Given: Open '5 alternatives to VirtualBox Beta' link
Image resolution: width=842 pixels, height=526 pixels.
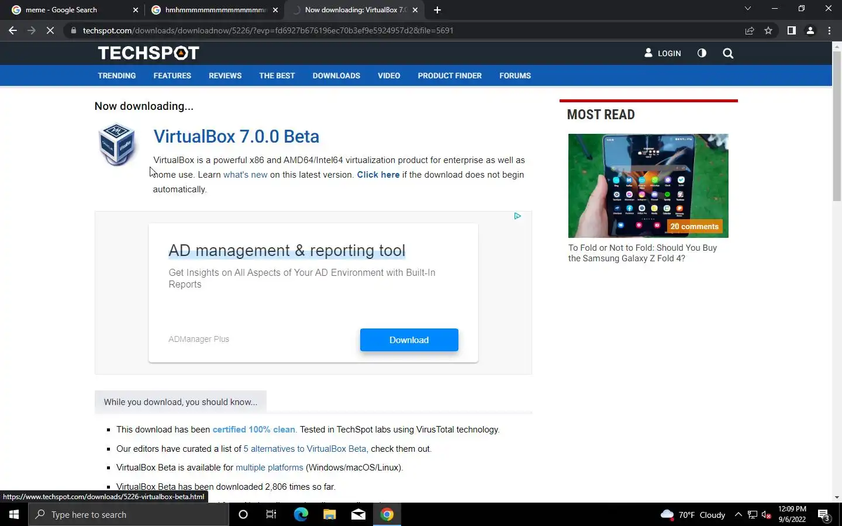Looking at the screenshot, I should [x=305, y=449].
